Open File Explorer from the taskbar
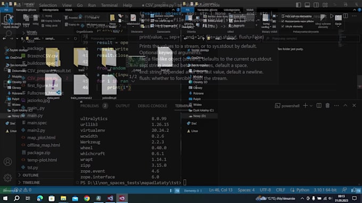Screen dimensions: 362x203 pyautogui.click(x=63, y=198)
